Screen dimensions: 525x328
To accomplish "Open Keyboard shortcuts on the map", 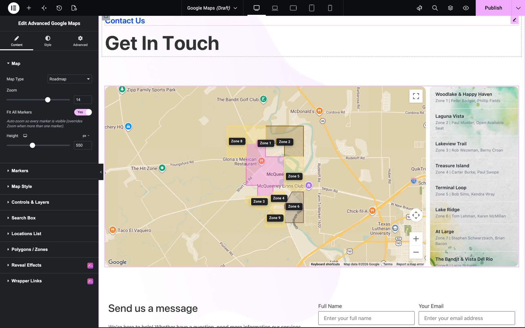I will 325,264.
